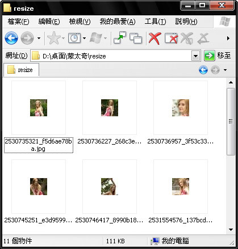Click the green 移至 Go button
Image resolution: width=238 pixels, height=249 pixels.
218,56
